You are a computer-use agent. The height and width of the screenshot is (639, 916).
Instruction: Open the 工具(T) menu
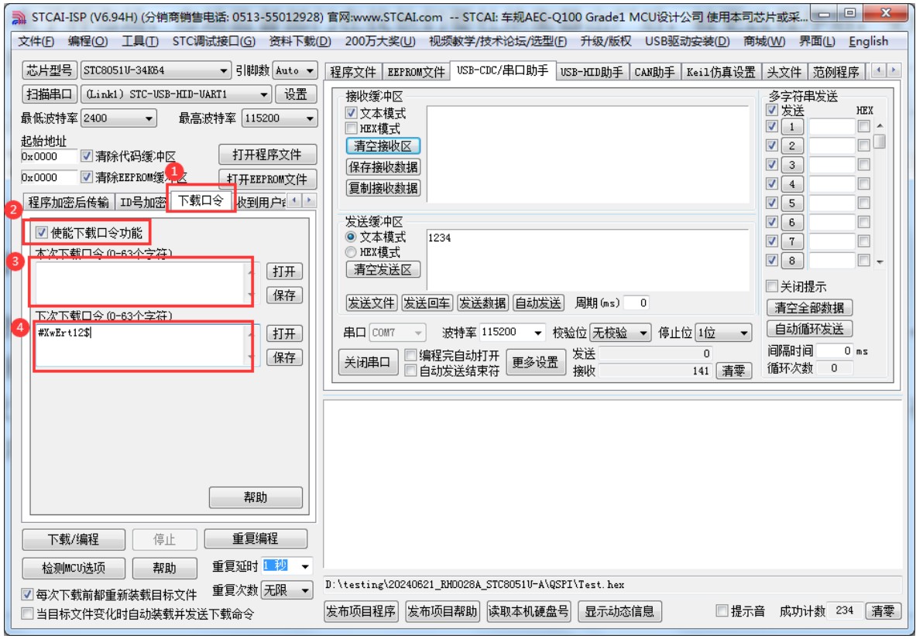(139, 42)
